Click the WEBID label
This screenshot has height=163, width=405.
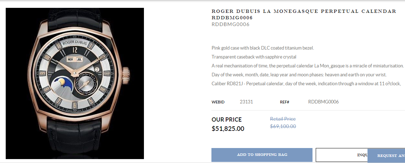point(218,102)
